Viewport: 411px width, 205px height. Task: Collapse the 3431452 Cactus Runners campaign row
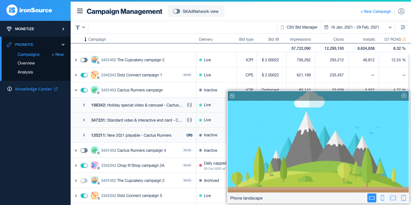pos(76,90)
